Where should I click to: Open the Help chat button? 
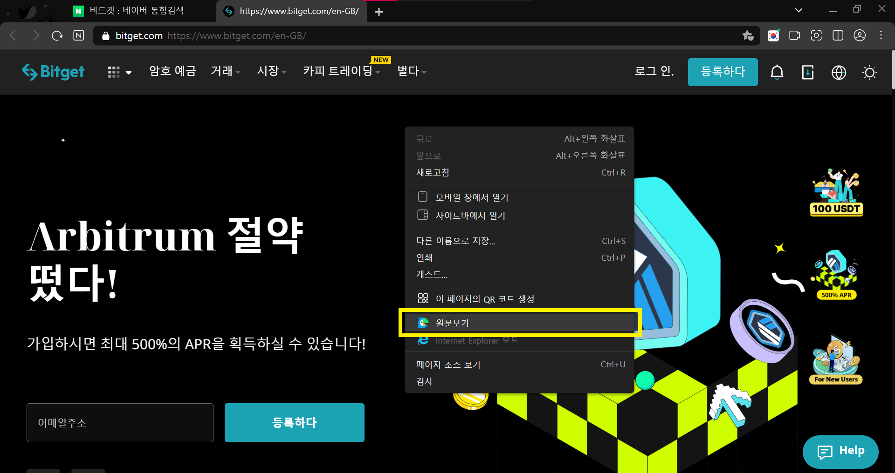(x=840, y=452)
